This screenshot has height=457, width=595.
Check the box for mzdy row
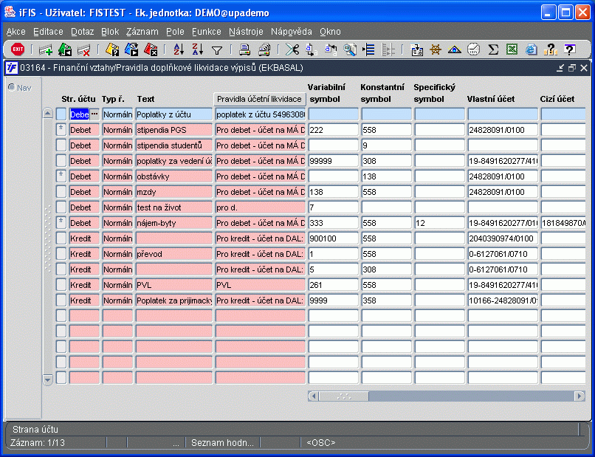pyautogui.click(x=61, y=192)
